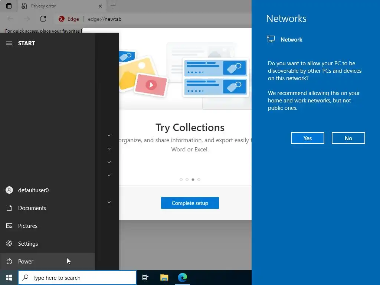Image resolution: width=380 pixels, height=285 pixels.
Task: Expand the second chevron in app list
Action: [109, 149]
